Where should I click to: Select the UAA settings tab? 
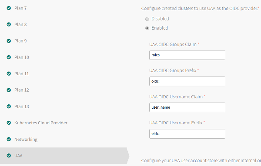pyautogui.click(x=64, y=156)
